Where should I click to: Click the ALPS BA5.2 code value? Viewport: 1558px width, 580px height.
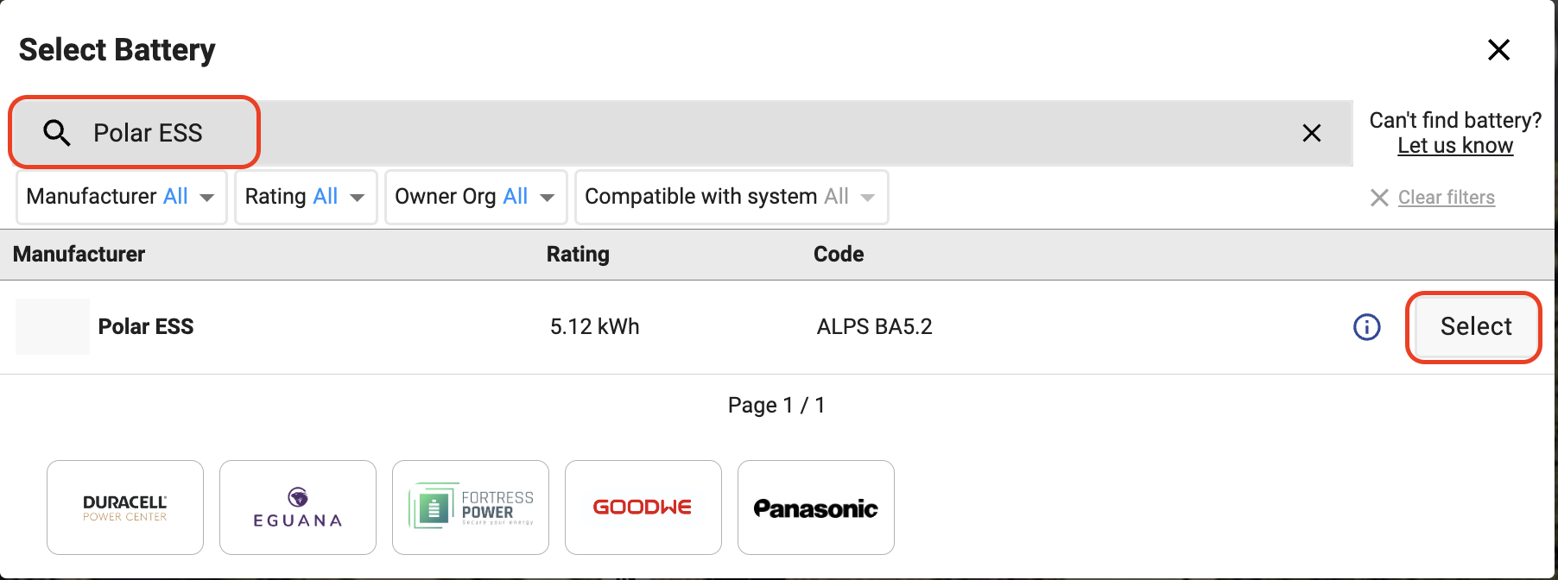coord(875,326)
